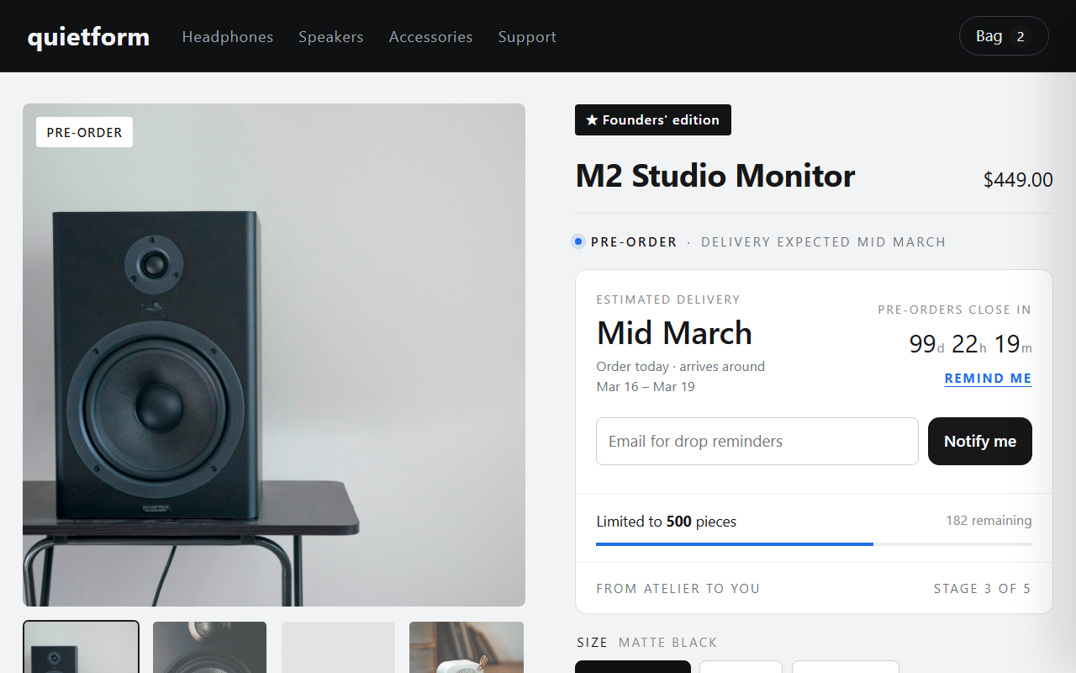Click the 99d 22h 19m countdown
1076x673 pixels.
pos(971,344)
